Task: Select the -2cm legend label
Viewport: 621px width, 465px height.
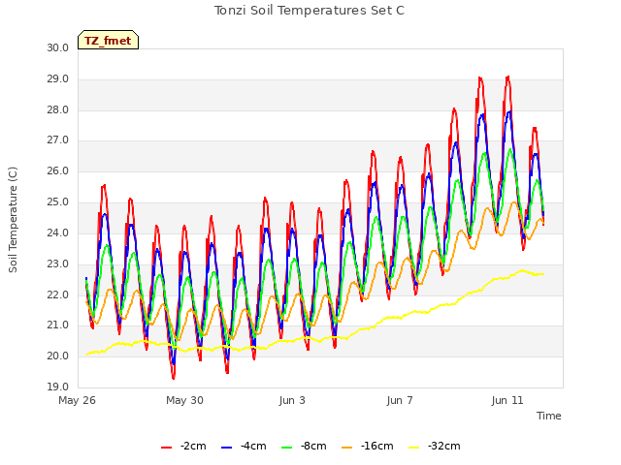Action: (x=193, y=446)
